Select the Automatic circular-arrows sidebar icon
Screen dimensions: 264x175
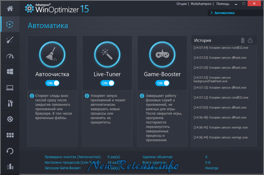pyautogui.click(x=10, y=24)
